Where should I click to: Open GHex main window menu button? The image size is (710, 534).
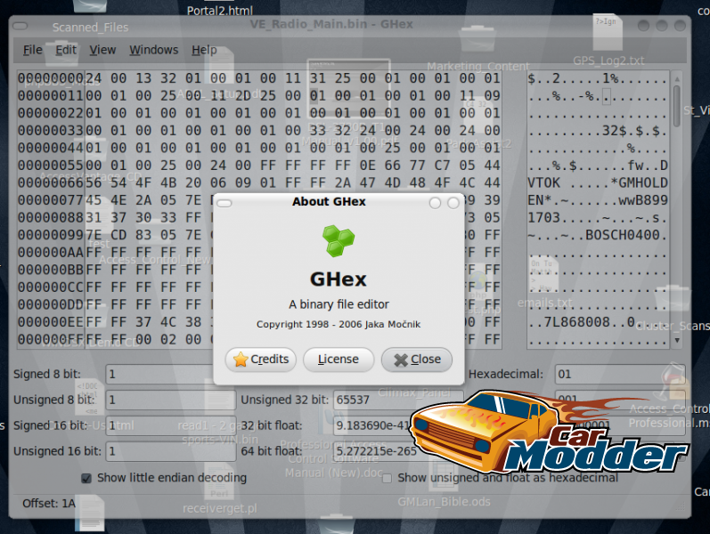(20, 26)
